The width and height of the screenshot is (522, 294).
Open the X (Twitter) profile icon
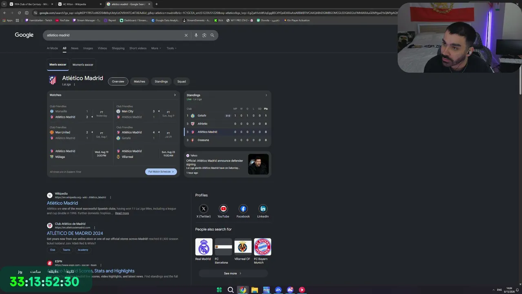click(x=203, y=209)
